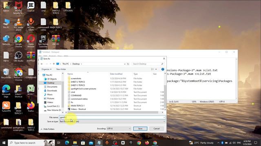Expand address bar previous locations dropdown
This screenshot has height=146, width=261.
(124, 64)
